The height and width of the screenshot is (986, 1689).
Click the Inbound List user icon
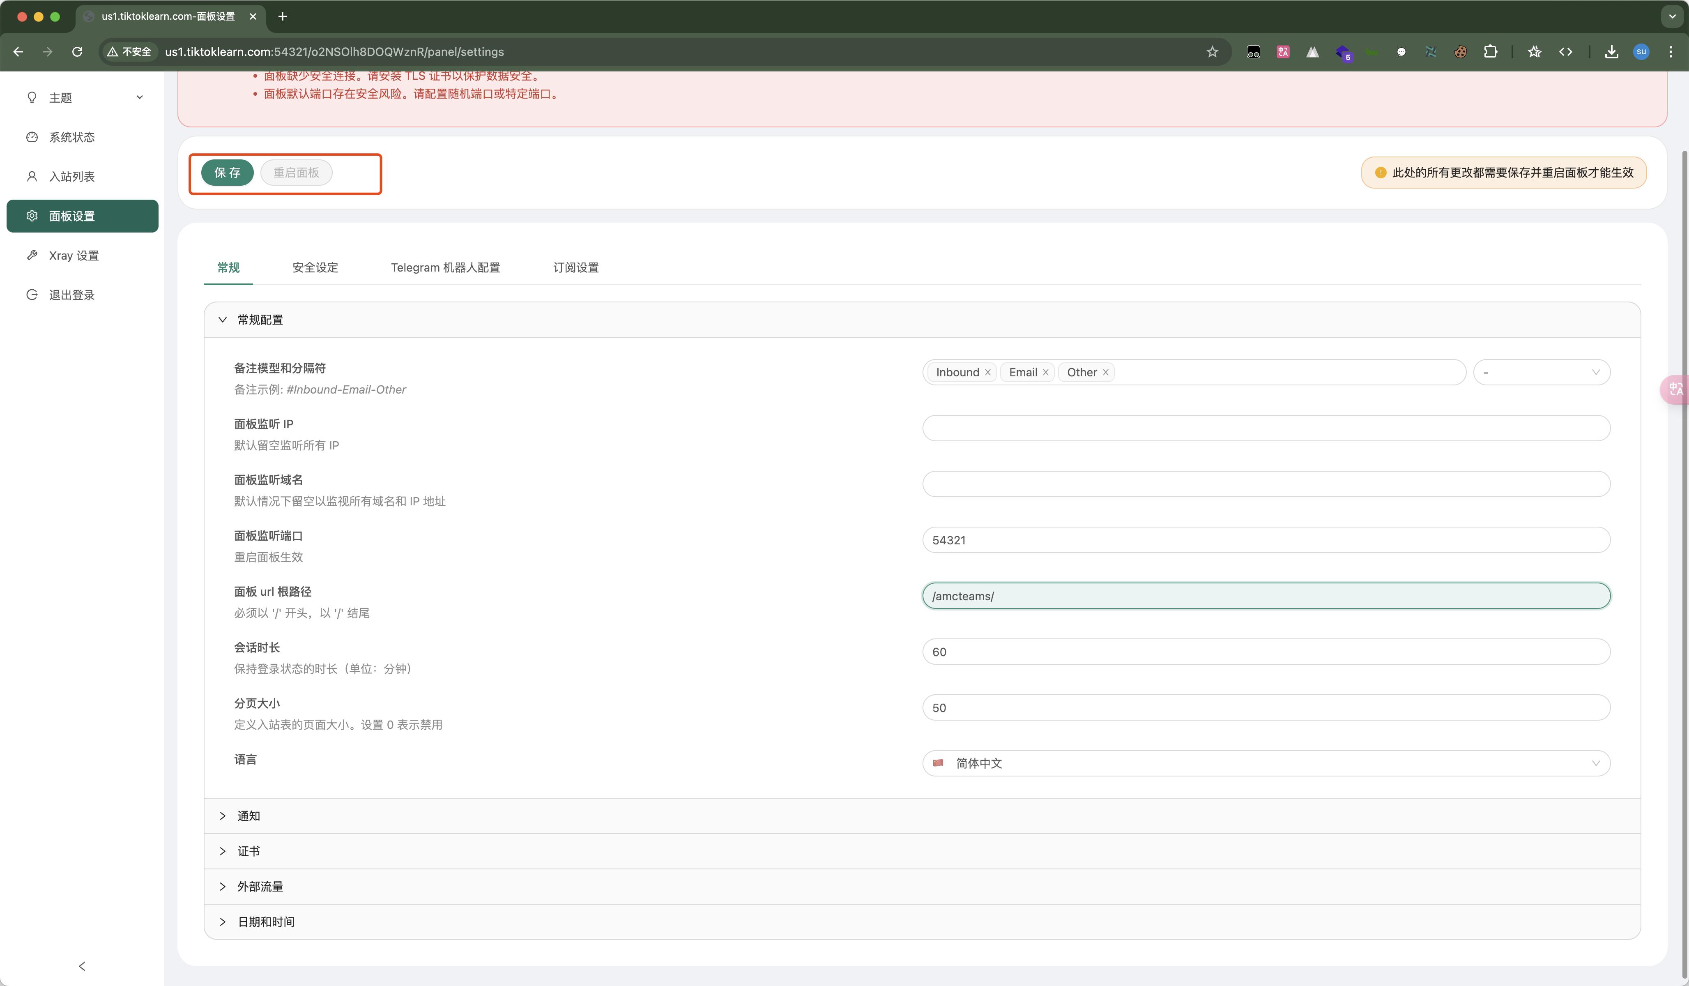click(32, 176)
